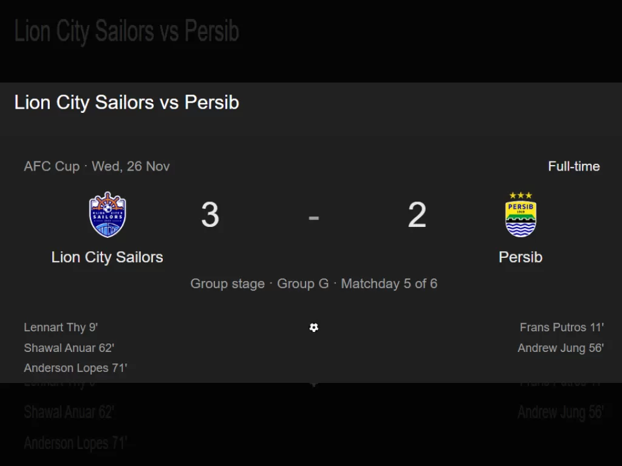622x466 pixels.
Task: Click the Persib club crest
Action: point(521,215)
